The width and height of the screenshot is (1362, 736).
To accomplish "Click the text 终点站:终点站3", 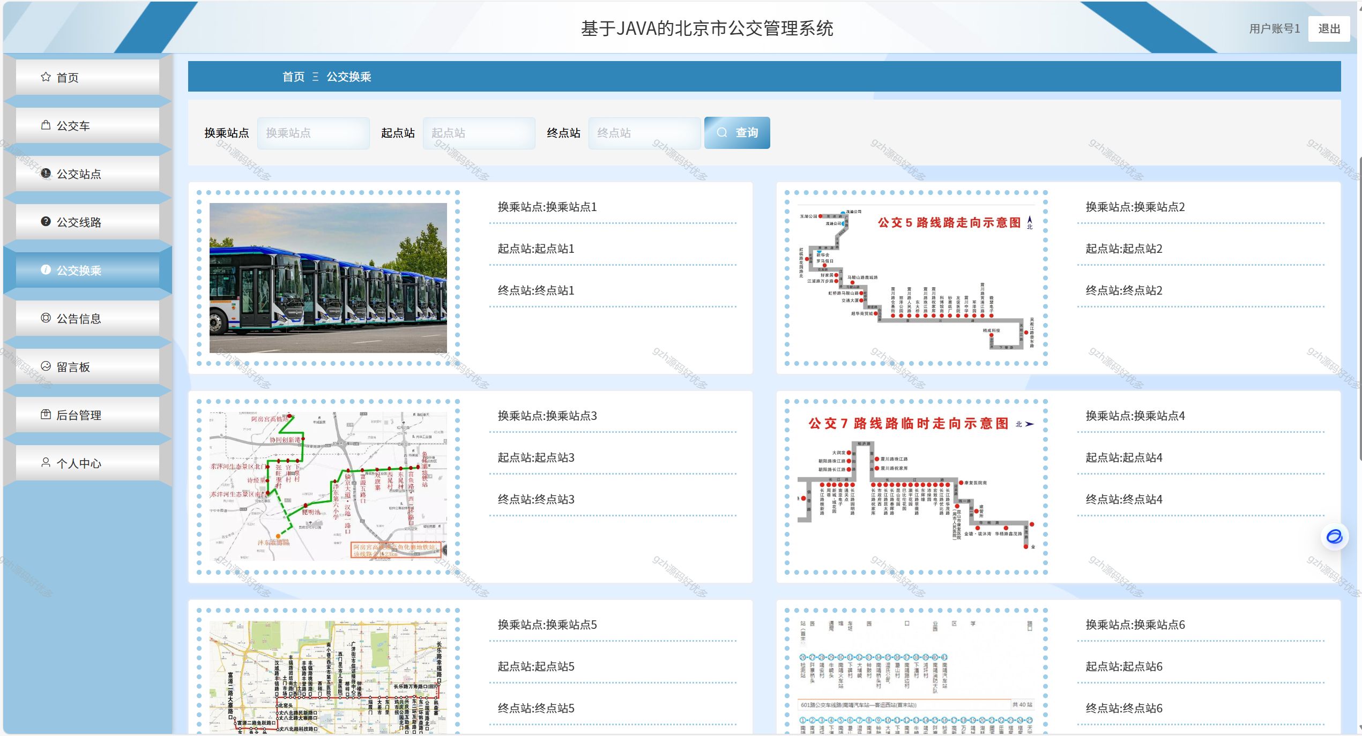I will (x=536, y=499).
